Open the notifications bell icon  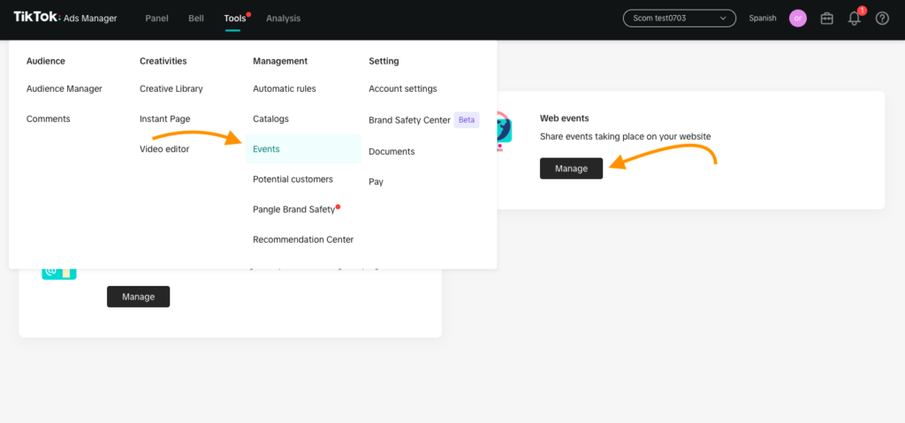coord(855,19)
